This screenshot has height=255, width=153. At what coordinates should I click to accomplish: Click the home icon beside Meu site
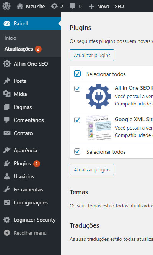[20, 7]
